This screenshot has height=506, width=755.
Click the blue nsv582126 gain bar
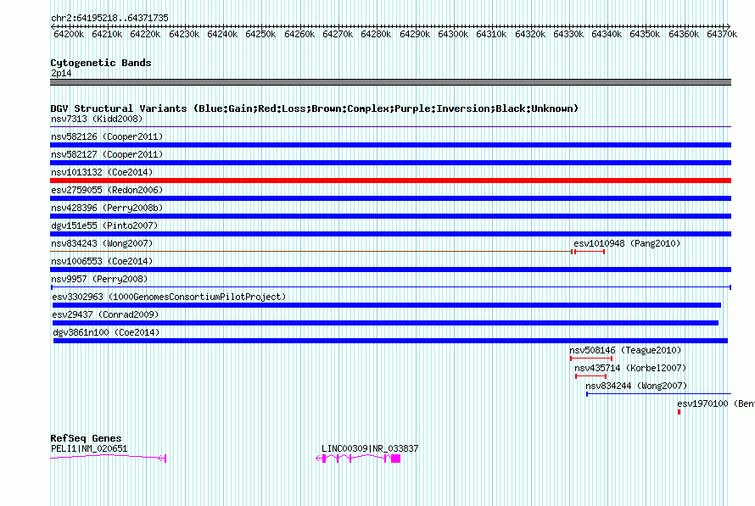click(390, 145)
